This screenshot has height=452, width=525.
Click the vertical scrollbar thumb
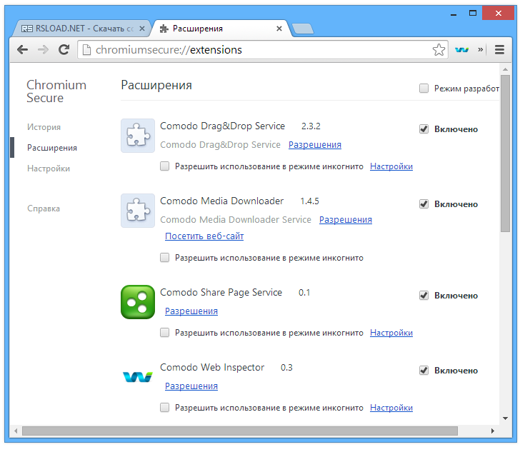click(x=505, y=154)
